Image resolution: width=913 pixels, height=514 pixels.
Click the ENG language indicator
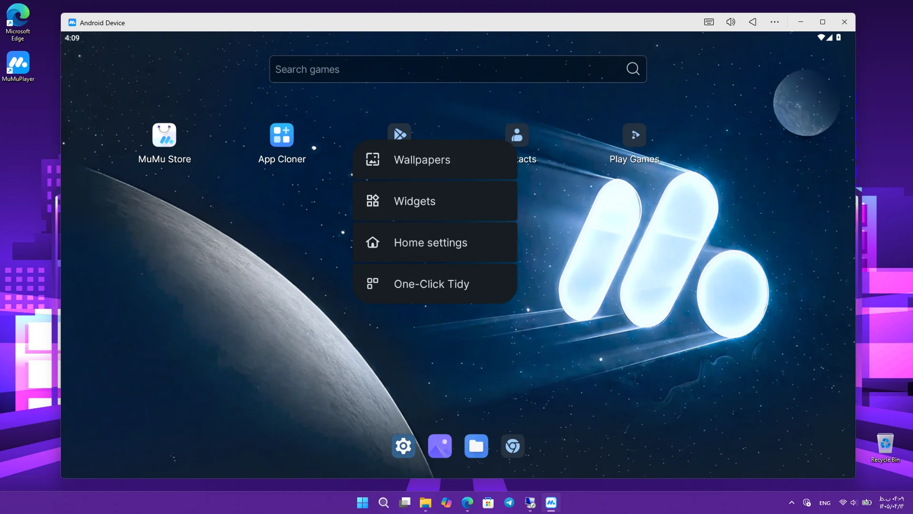(825, 503)
